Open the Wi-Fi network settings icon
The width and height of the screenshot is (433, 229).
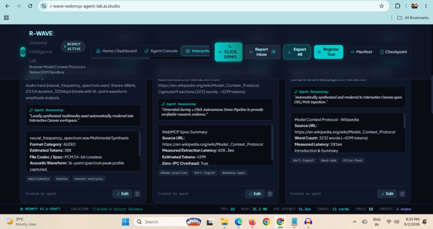point(389,221)
